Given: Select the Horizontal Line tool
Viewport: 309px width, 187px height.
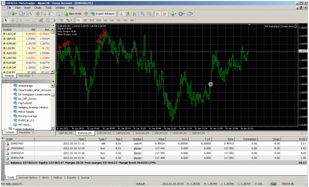Looking at the screenshot, I should pos(28,20).
